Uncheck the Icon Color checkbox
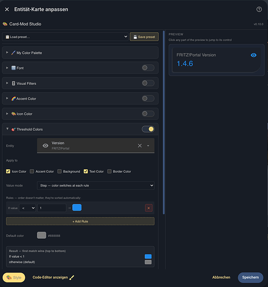 tap(8, 171)
